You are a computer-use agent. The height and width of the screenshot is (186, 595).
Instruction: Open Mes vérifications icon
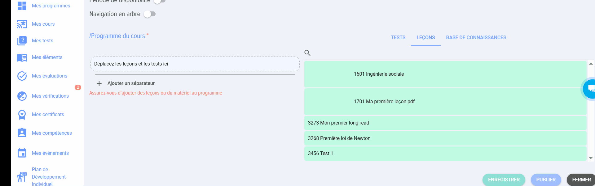pyautogui.click(x=22, y=96)
